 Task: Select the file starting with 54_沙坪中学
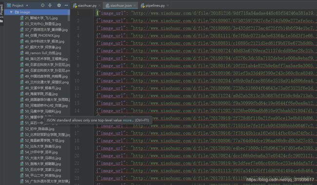pyautogui.click(x=41, y=152)
